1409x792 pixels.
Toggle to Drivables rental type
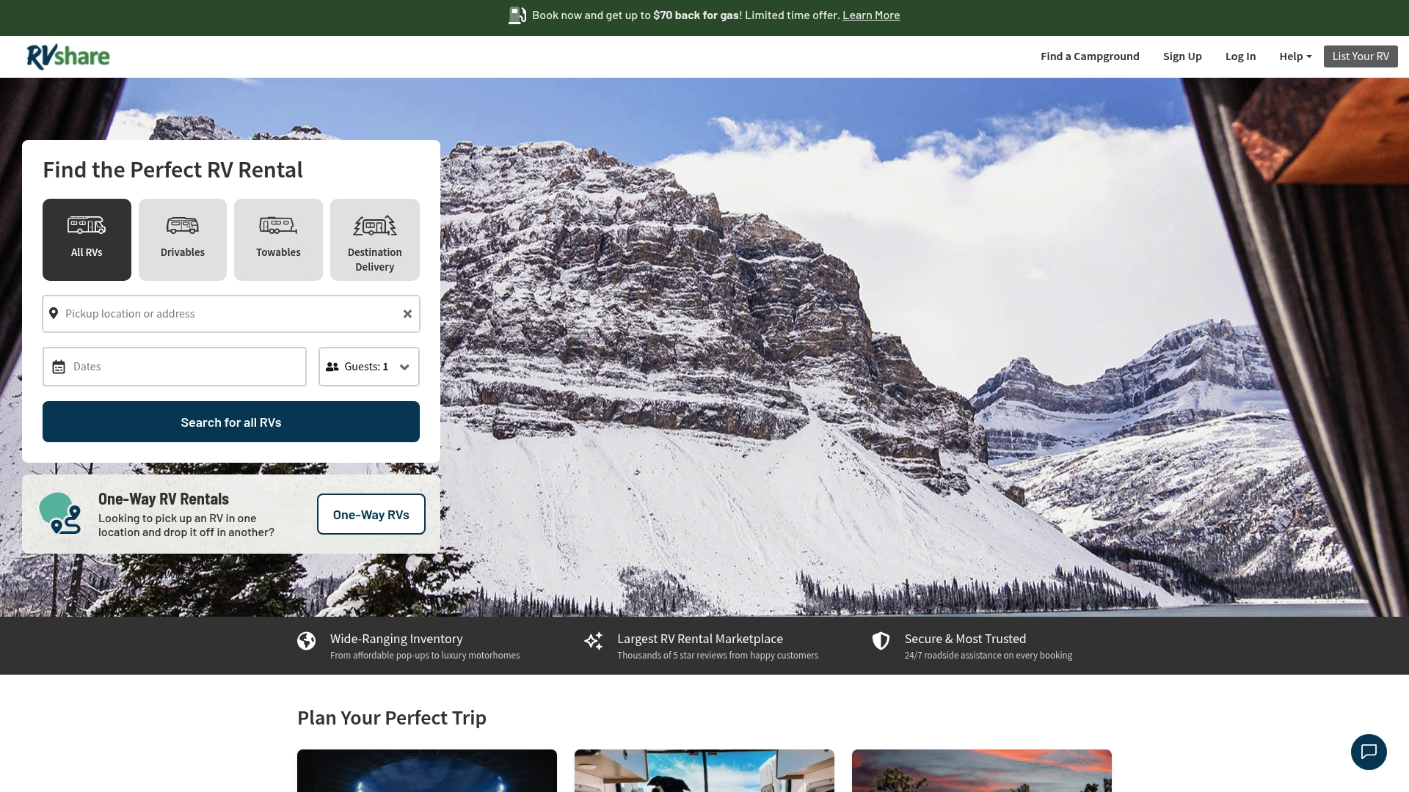(182, 239)
